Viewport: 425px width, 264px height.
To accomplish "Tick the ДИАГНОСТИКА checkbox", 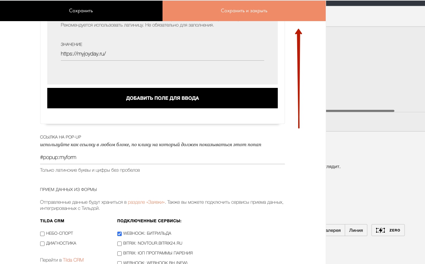I will [x=42, y=244].
